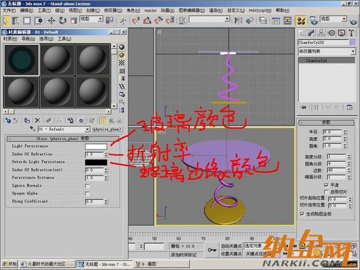360x270 pixels.
Task: Toggle the 3D Snaps magnet icon
Action: click(x=136, y=21)
